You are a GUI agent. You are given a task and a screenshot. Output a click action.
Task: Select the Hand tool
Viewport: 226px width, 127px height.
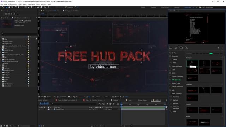[x=9, y=7]
